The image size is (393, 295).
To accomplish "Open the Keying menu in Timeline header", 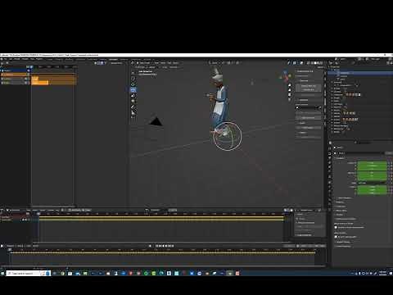I will tap(20, 246).
